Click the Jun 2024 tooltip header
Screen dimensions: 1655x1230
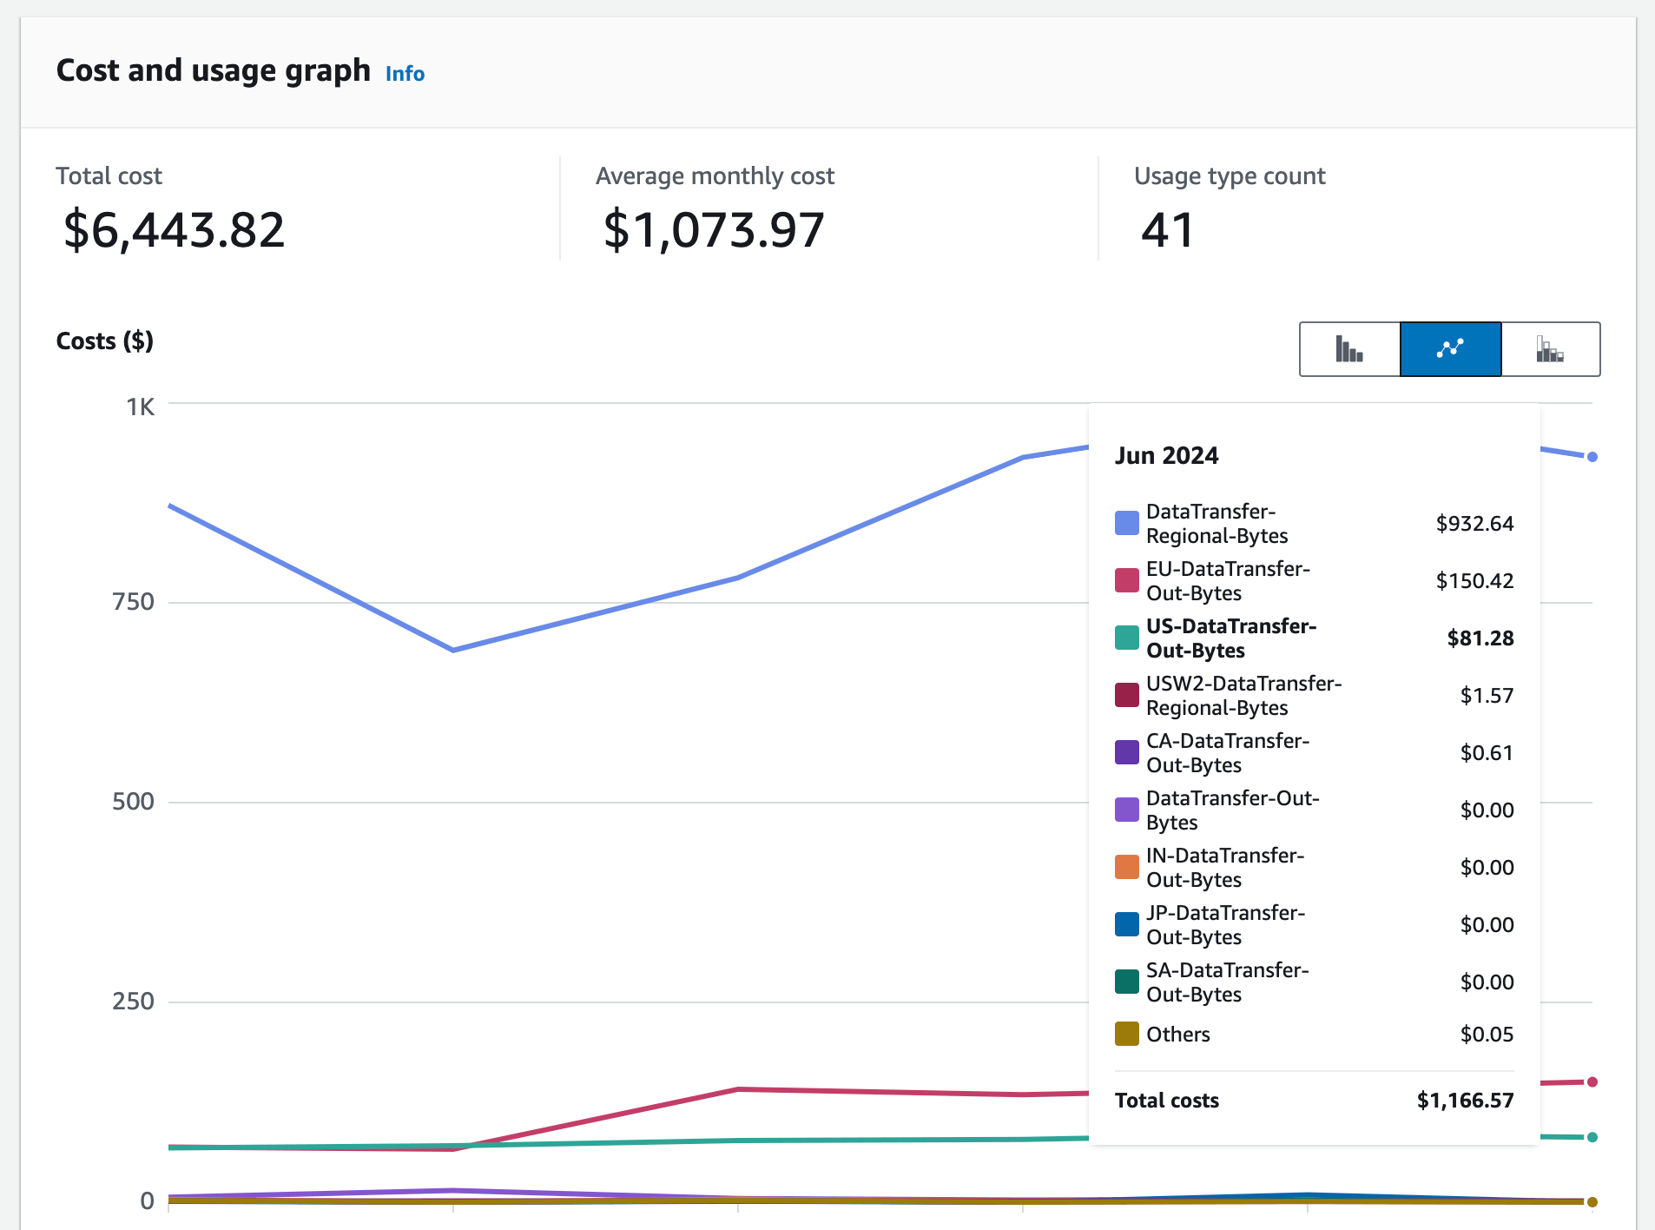pyautogui.click(x=1167, y=454)
